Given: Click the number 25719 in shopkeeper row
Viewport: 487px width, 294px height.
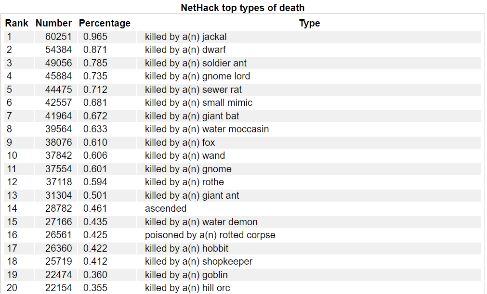Looking at the screenshot, I should pyautogui.click(x=58, y=261).
